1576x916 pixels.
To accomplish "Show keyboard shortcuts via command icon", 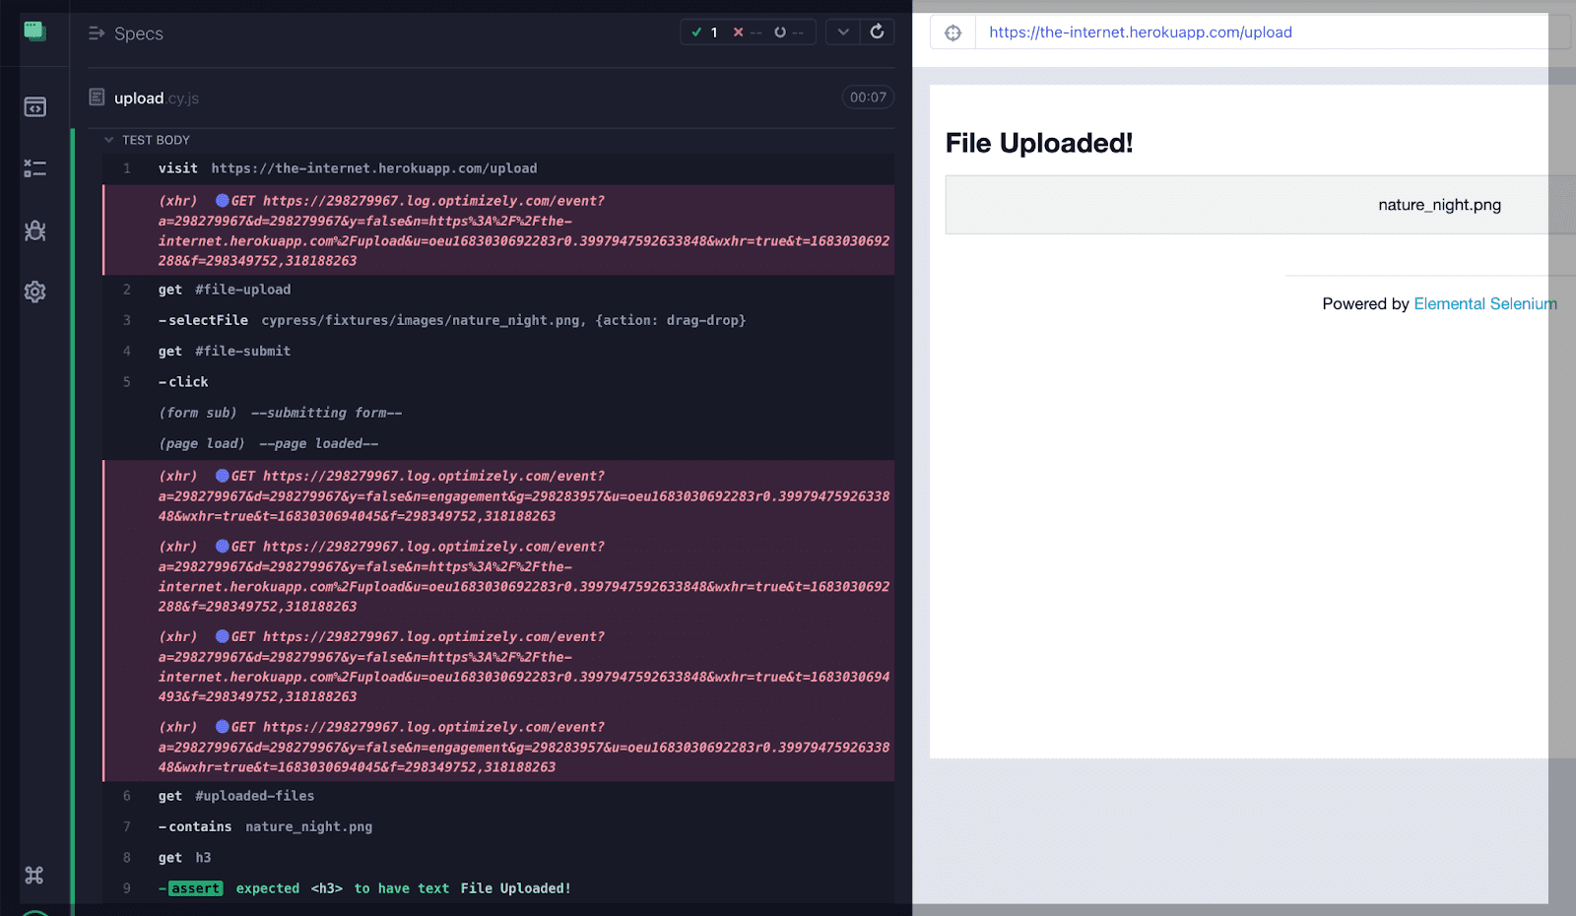I will (34, 874).
